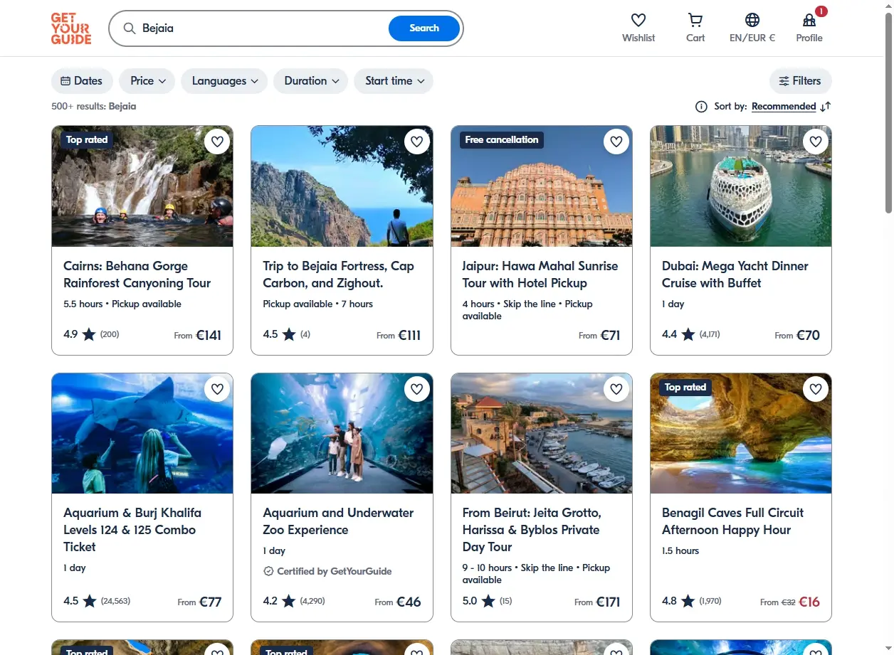The height and width of the screenshot is (655, 894).
Task: Wishlist the Benagil Caves Happy Hour tour
Action: tap(816, 389)
